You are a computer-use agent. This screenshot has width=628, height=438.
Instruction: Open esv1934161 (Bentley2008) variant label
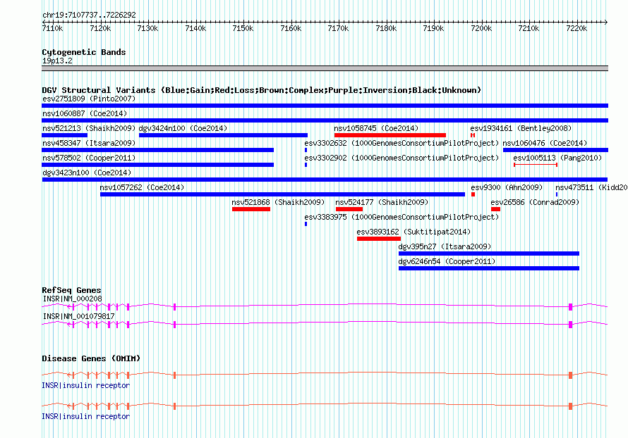521,128
